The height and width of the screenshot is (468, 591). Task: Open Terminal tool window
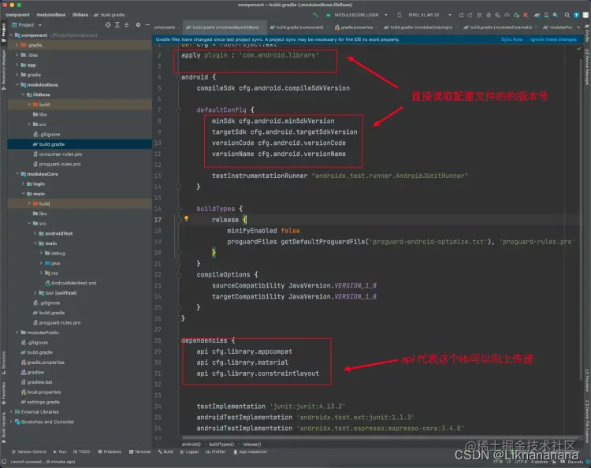pos(139,451)
